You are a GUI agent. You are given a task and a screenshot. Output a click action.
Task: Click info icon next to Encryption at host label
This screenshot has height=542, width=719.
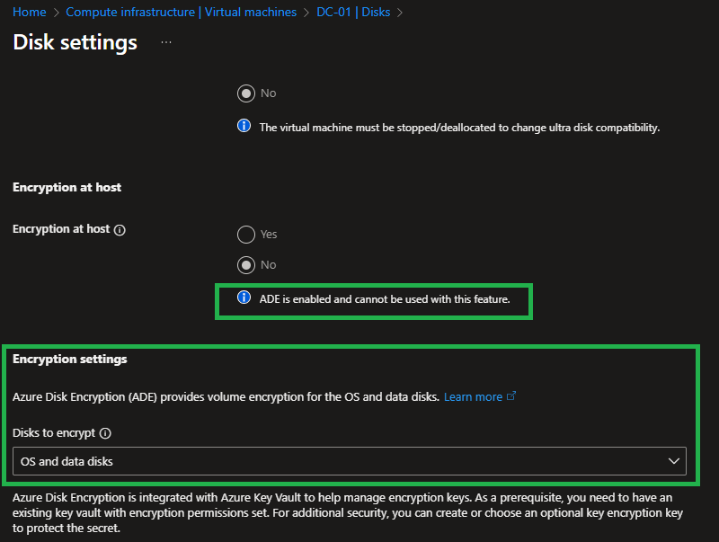coord(120,230)
